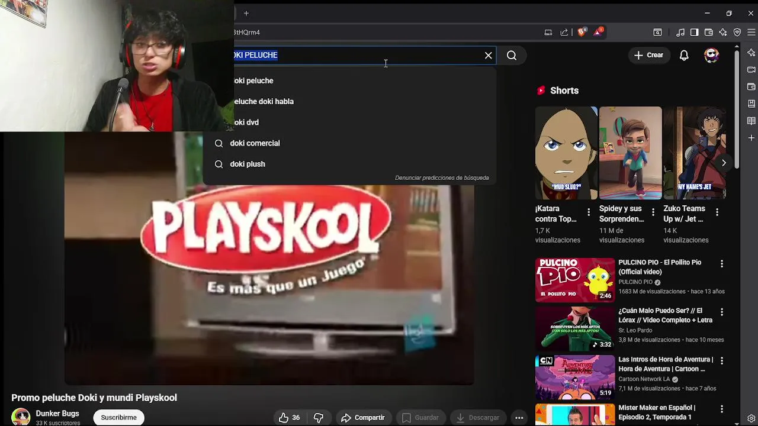Click the Playskool video player area
758x426 pixels.
click(269, 258)
